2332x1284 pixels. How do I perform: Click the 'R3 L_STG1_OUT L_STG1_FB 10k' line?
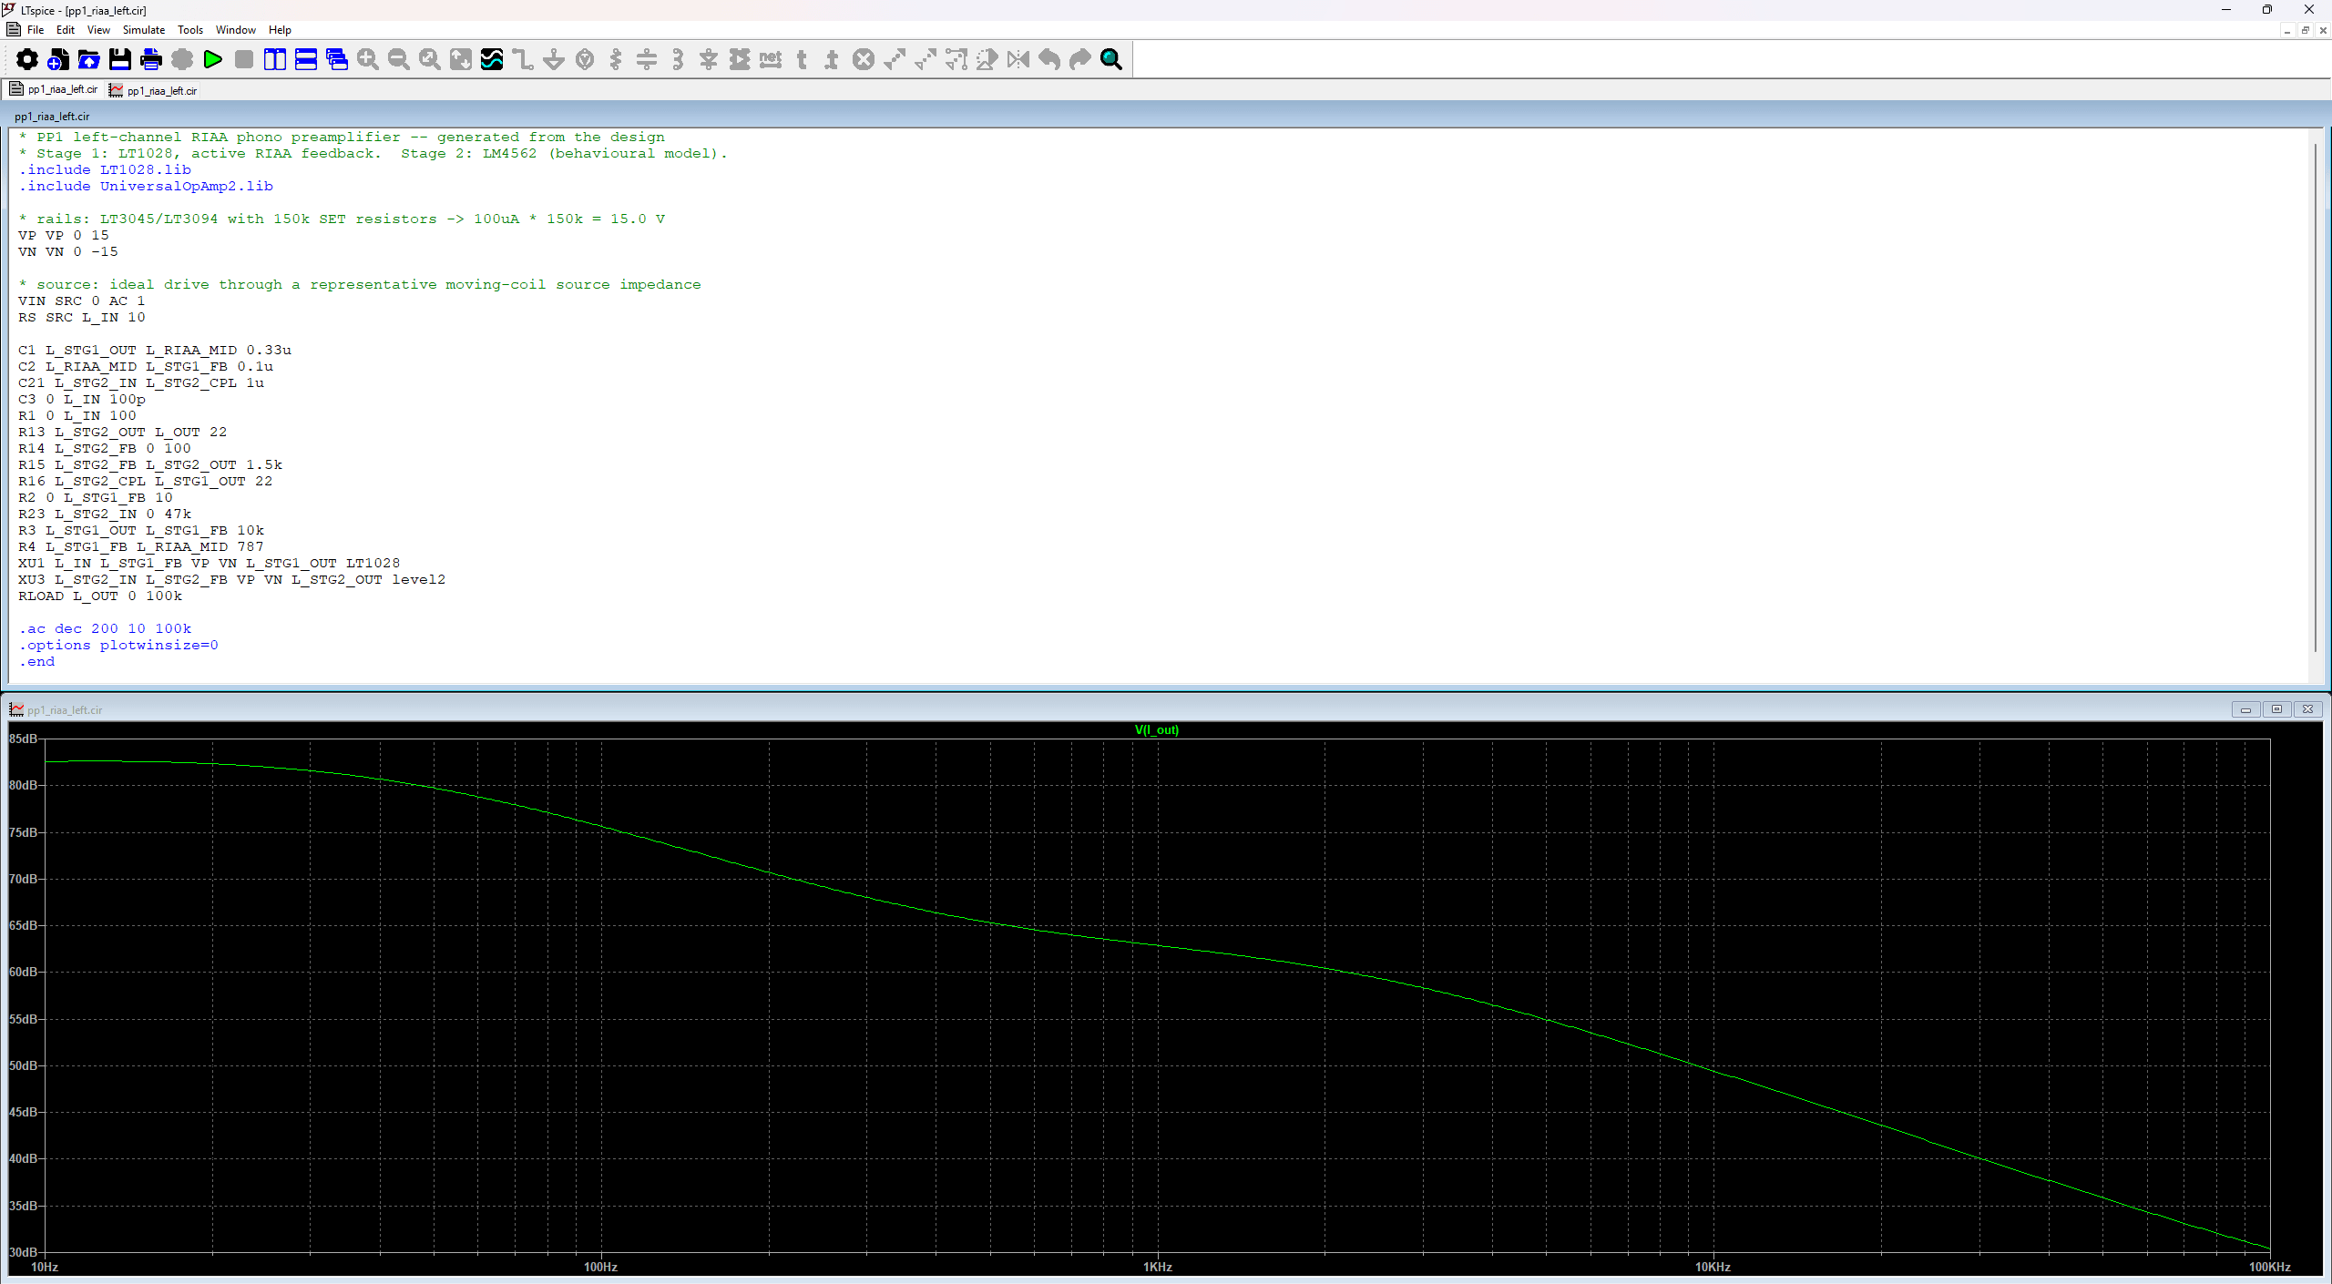point(141,530)
